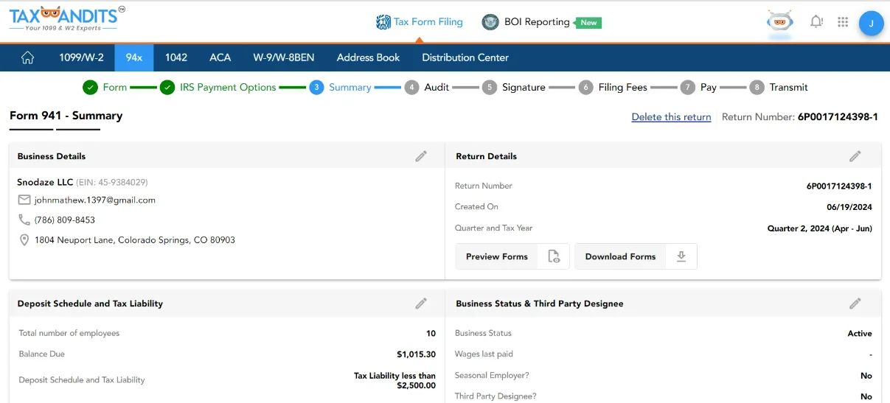This screenshot has height=403, width=890.
Task: Click Balance Due value $1,015.30
Action: click(x=416, y=354)
